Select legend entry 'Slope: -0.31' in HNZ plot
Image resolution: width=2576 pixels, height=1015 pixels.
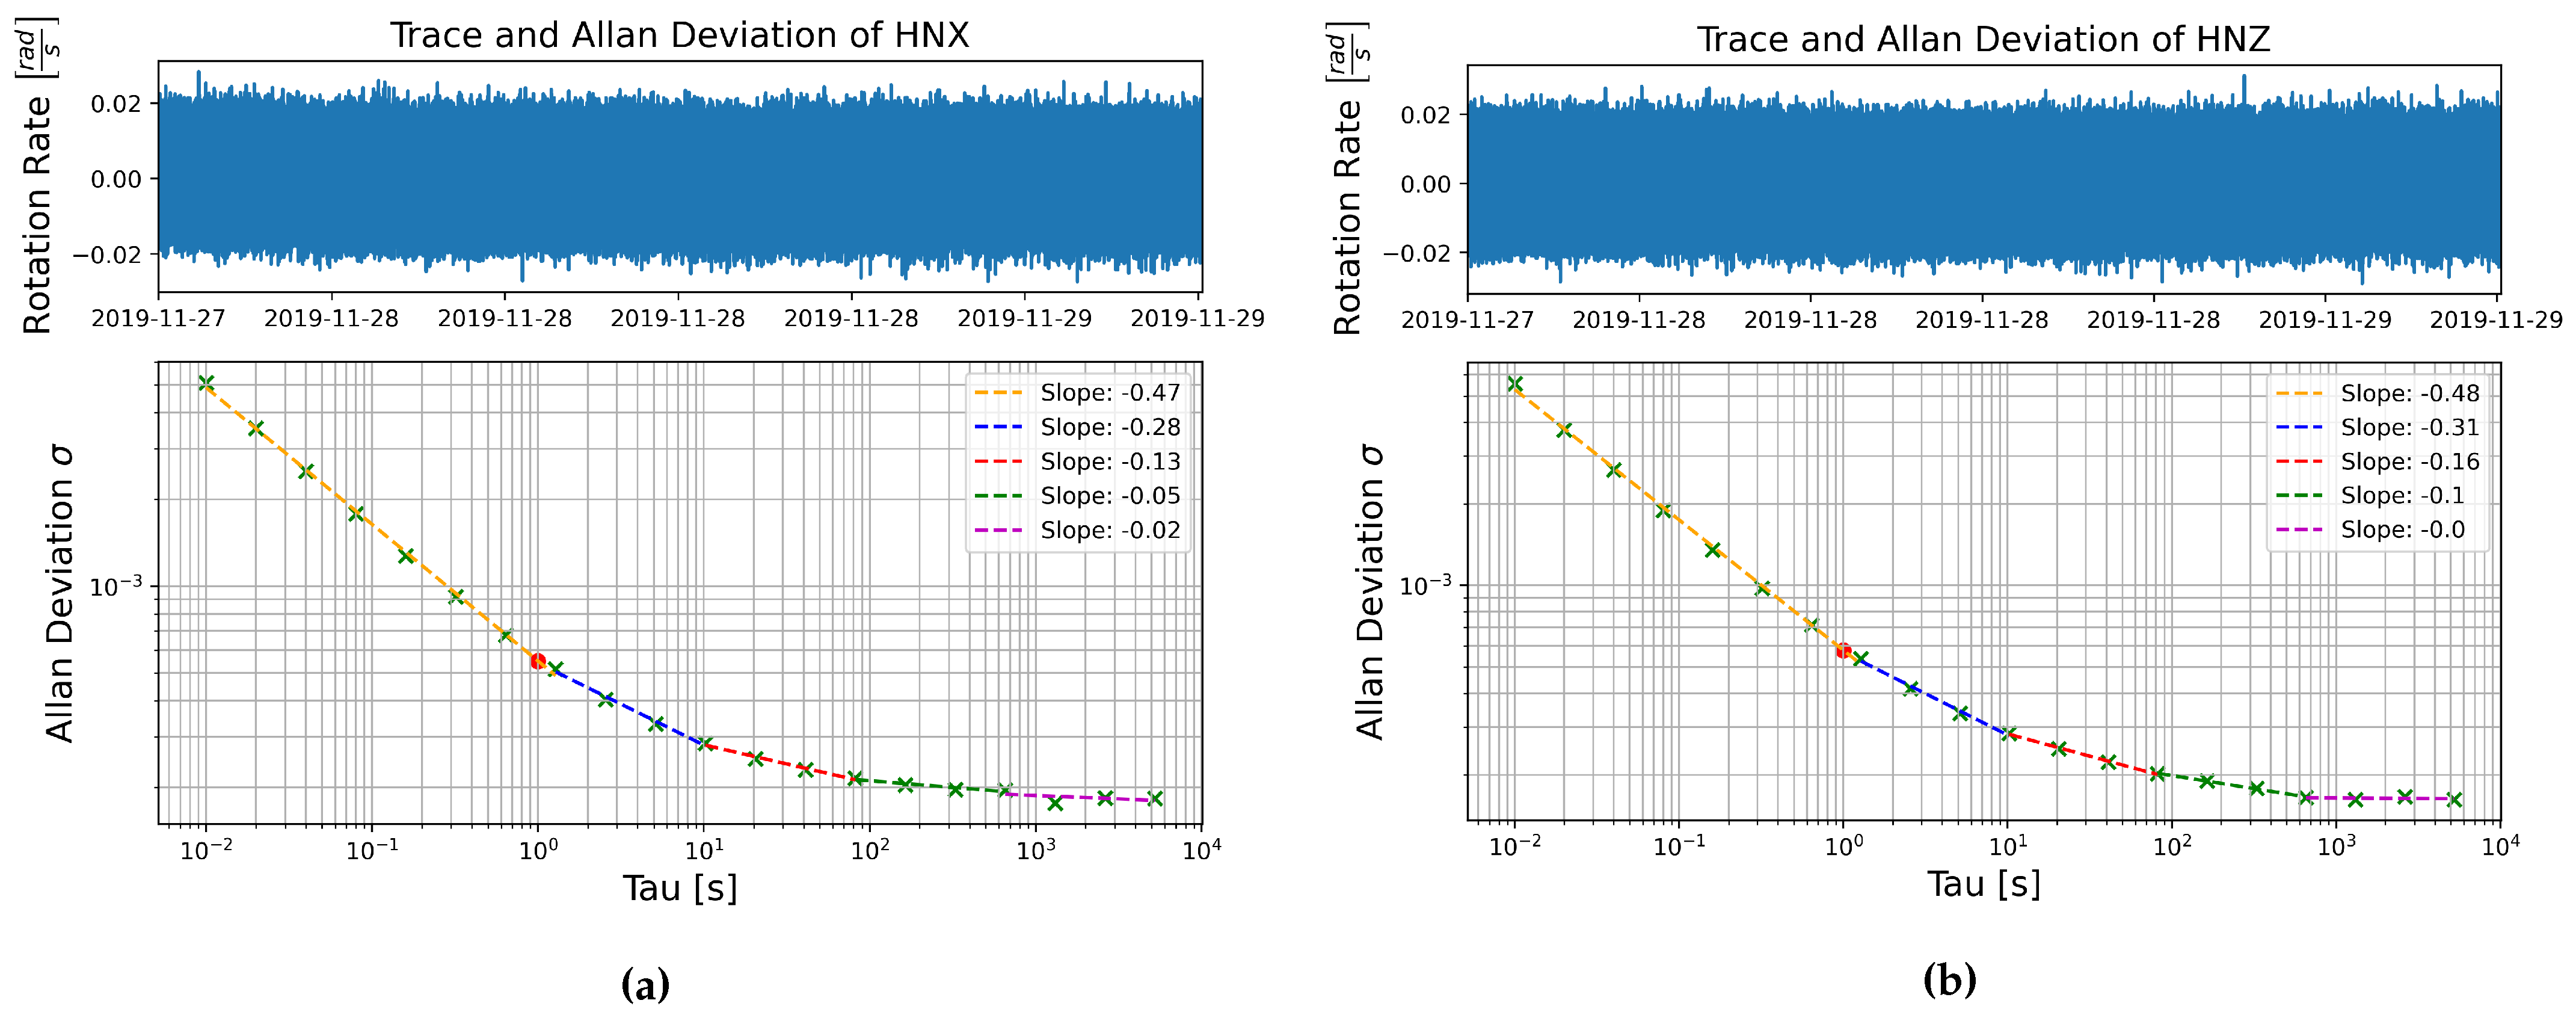pos(2378,427)
